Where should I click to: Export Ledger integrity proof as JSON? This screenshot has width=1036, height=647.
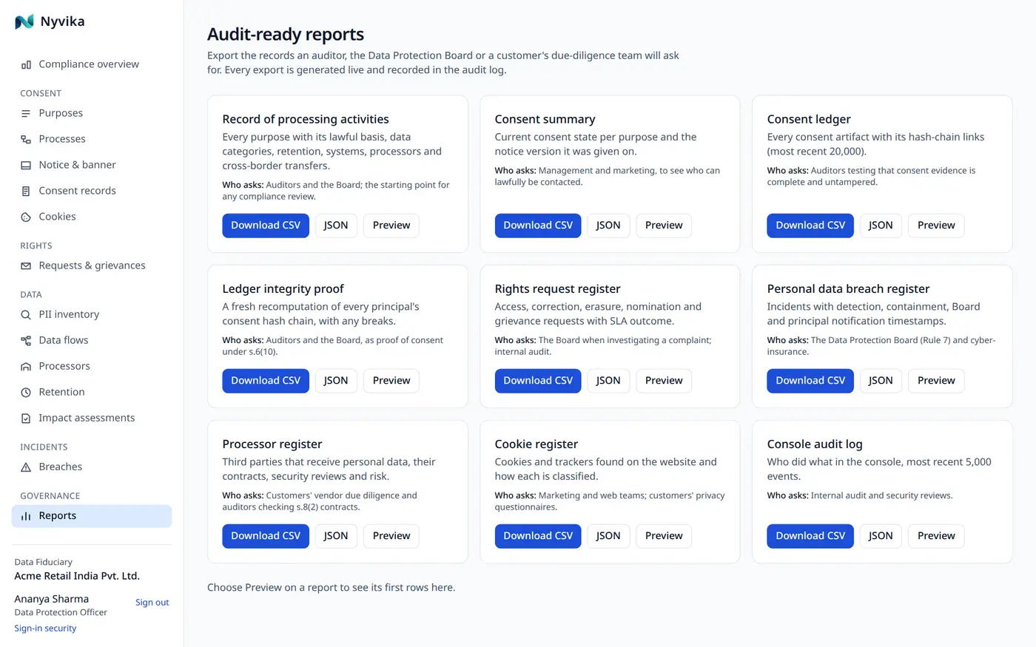[x=336, y=381]
